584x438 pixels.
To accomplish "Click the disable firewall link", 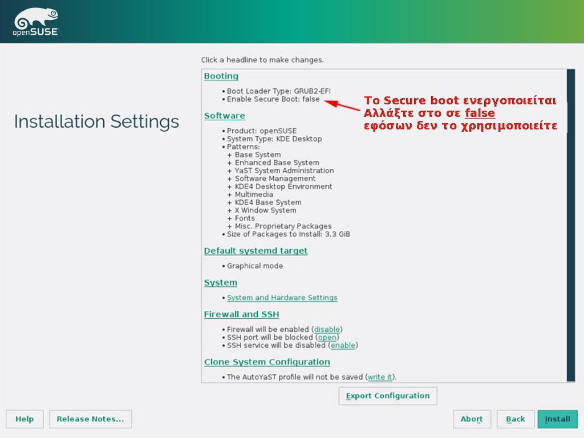I will [x=327, y=329].
